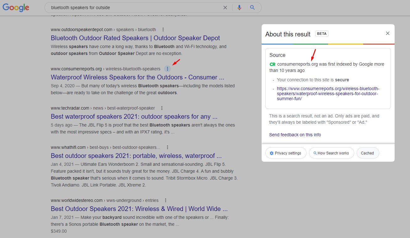Click the Google logo
Image resolution: width=410 pixels, height=238 pixels.
click(x=16, y=8)
